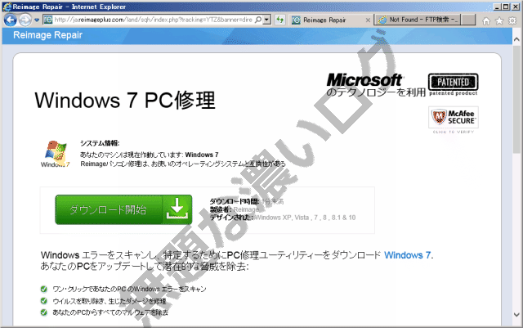
Task: Click the システム情報 label
Action: click(x=100, y=143)
